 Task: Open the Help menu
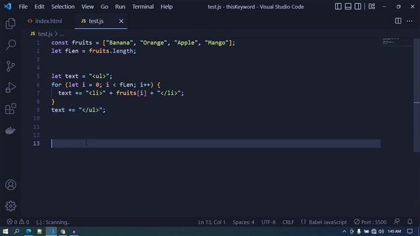[166, 7]
